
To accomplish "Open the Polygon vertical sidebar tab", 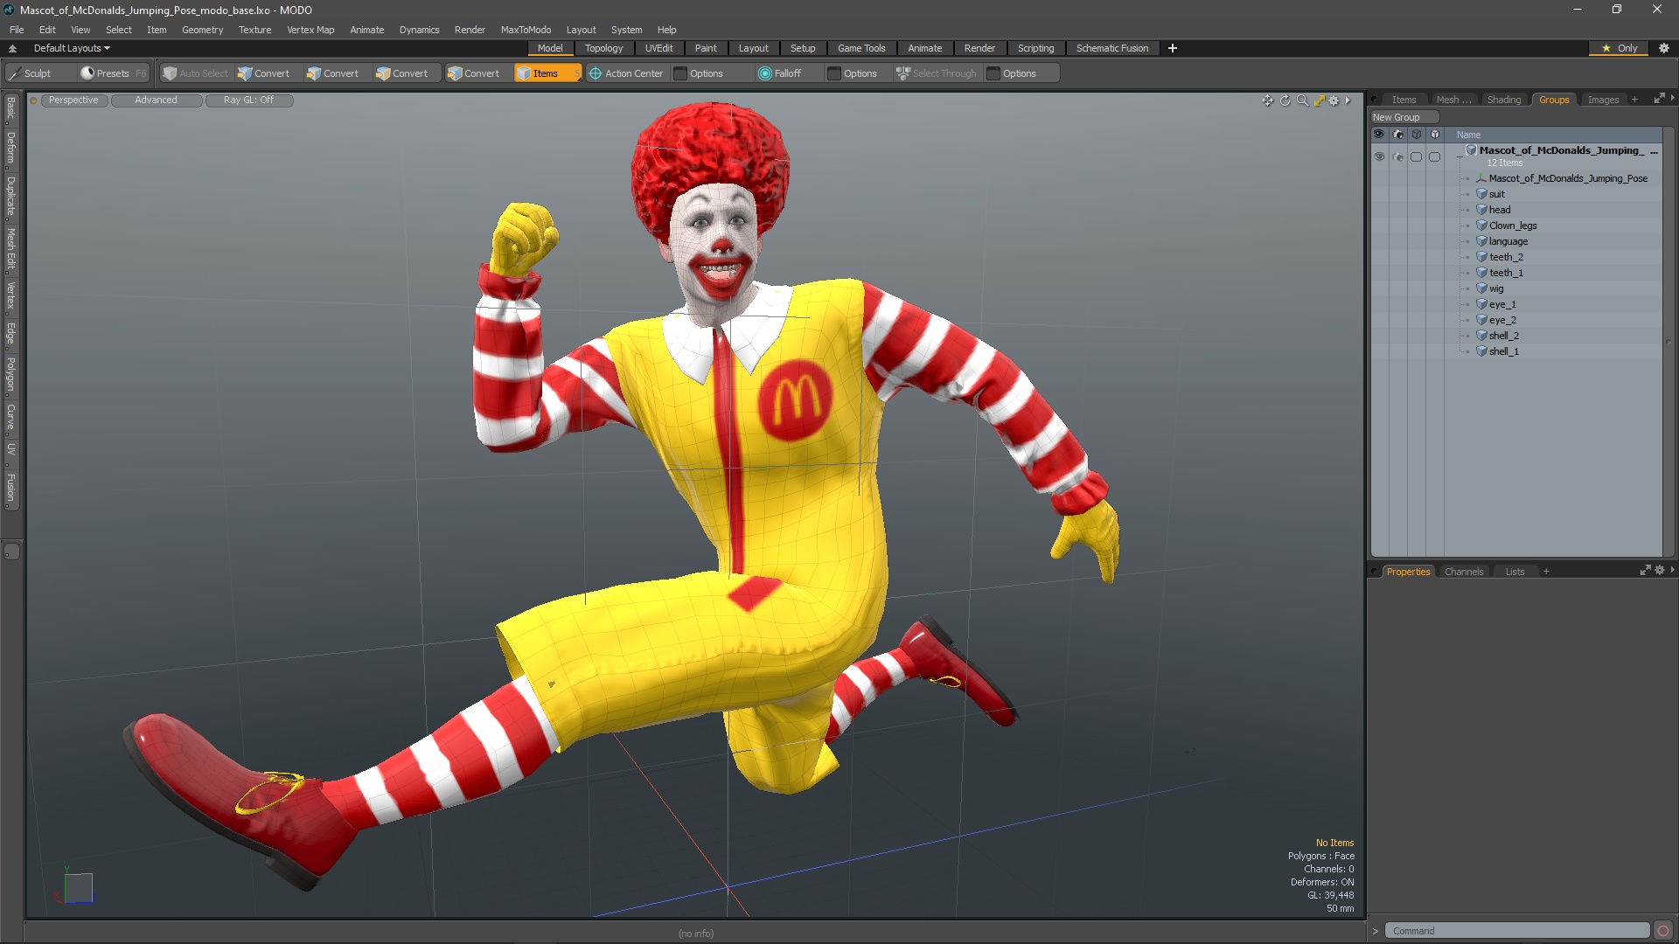I will [x=10, y=375].
